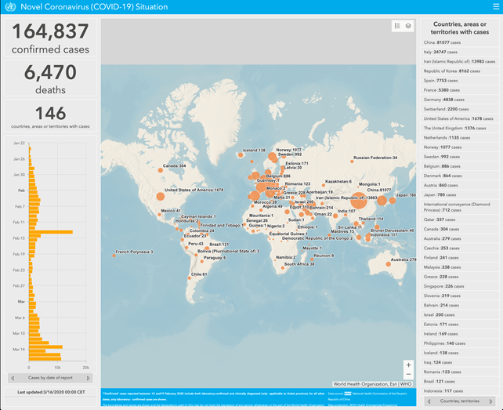Open the map layers icon
This screenshot has width=503, height=410.
tap(408, 26)
